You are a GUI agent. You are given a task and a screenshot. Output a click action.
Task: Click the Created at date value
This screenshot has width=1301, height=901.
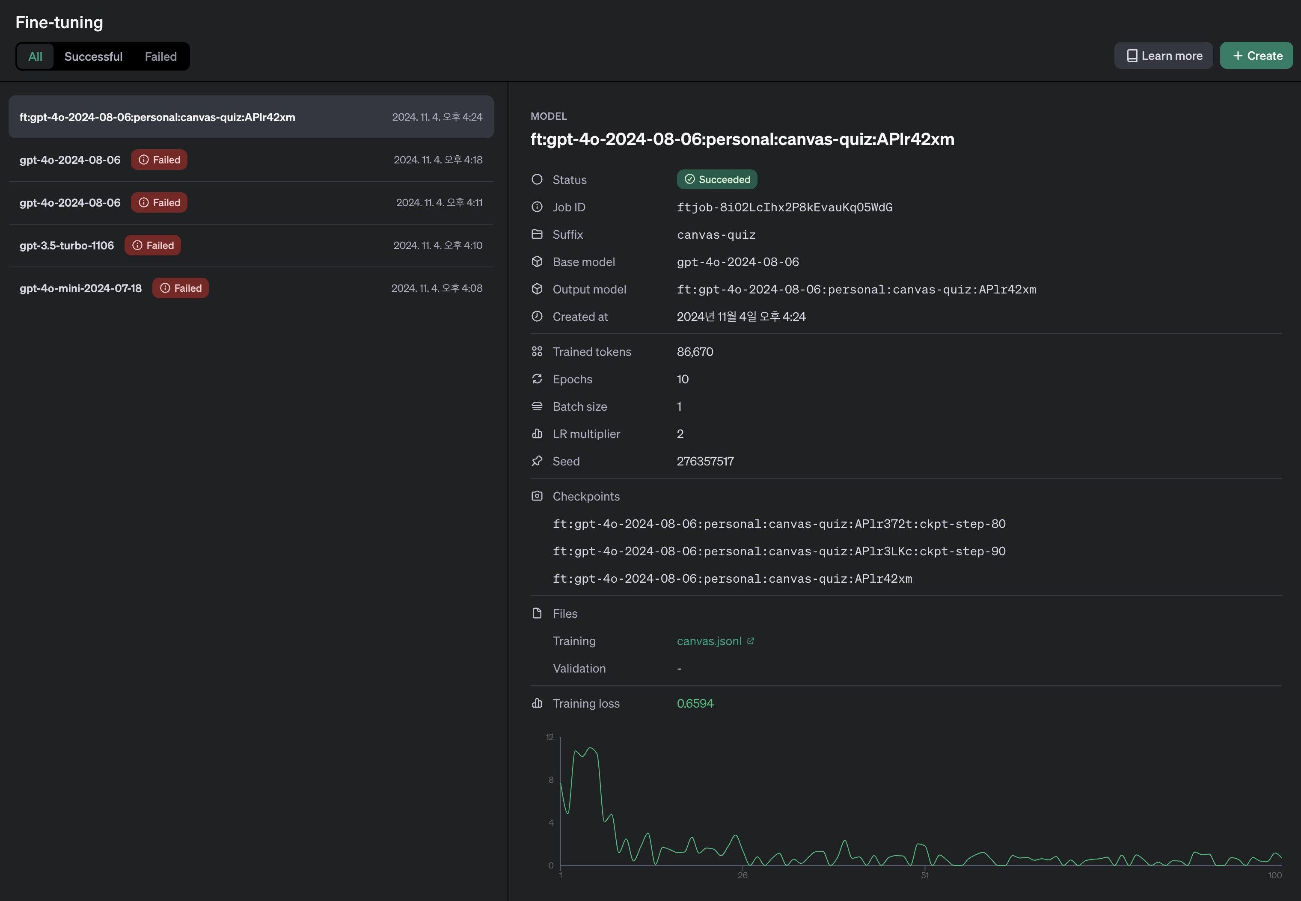coord(741,317)
